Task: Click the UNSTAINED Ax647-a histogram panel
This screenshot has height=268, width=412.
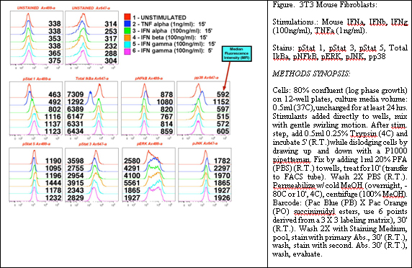Action: point(91,38)
